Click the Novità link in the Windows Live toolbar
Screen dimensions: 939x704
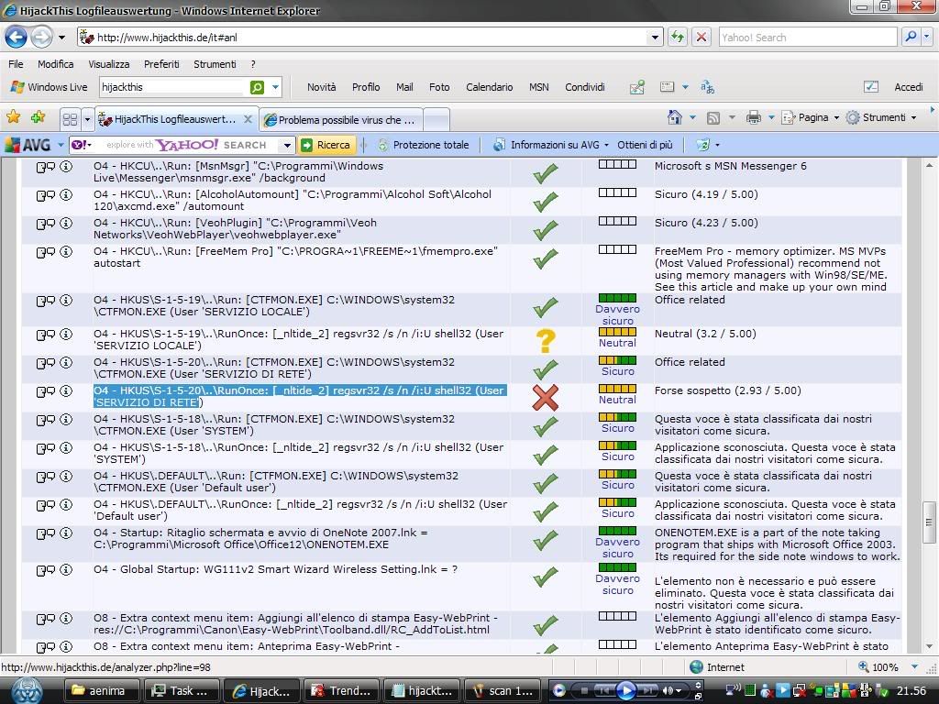pos(322,87)
